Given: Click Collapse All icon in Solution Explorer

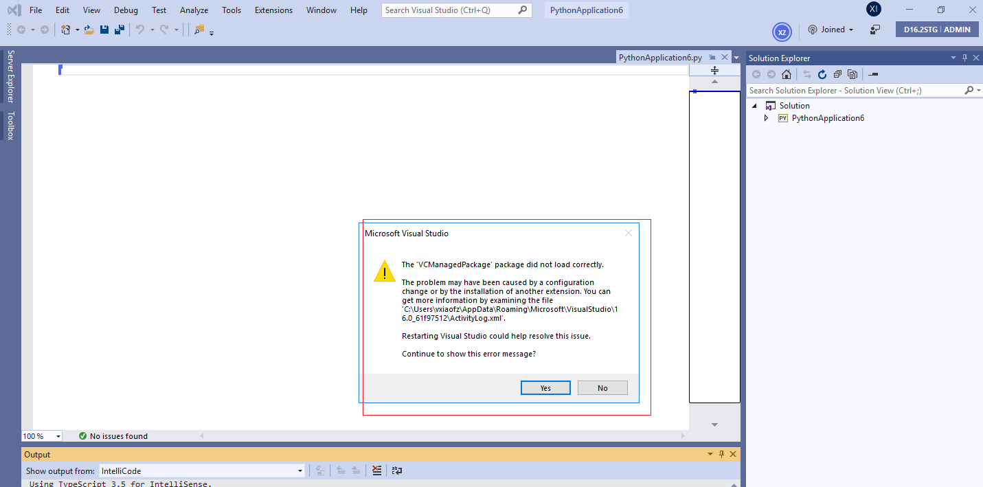Looking at the screenshot, I should click(x=837, y=74).
